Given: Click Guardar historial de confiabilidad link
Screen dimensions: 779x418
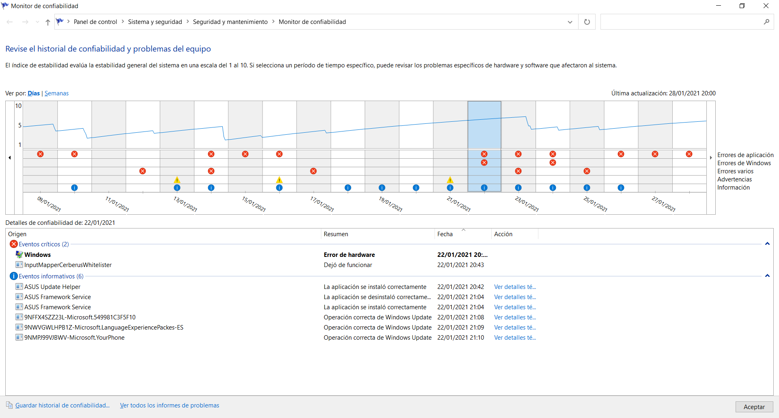Looking at the screenshot, I should click(x=62, y=405).
